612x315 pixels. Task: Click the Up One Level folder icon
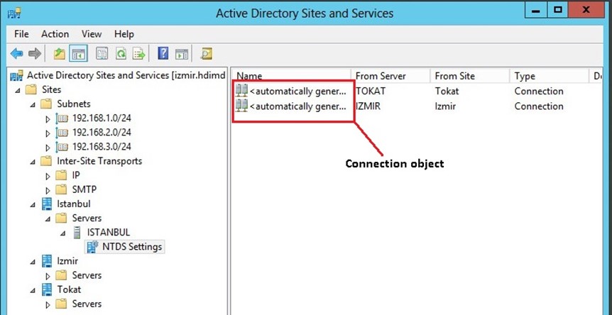pyautogui.click(x=60, y=53)
